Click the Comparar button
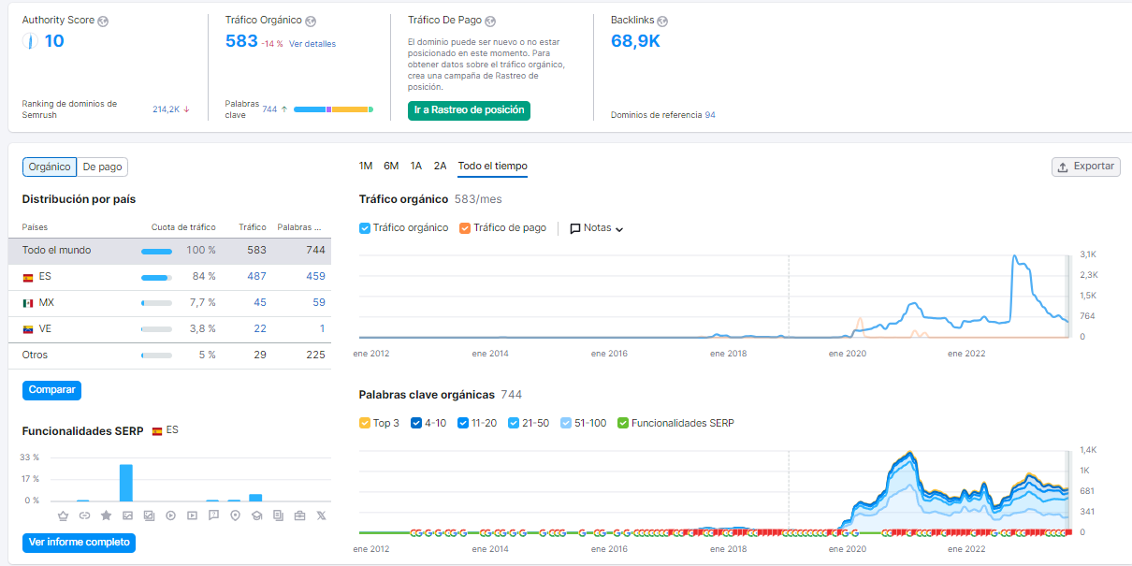The width and height of the screenshot is (1132, 566). click(x=51, y=390)
